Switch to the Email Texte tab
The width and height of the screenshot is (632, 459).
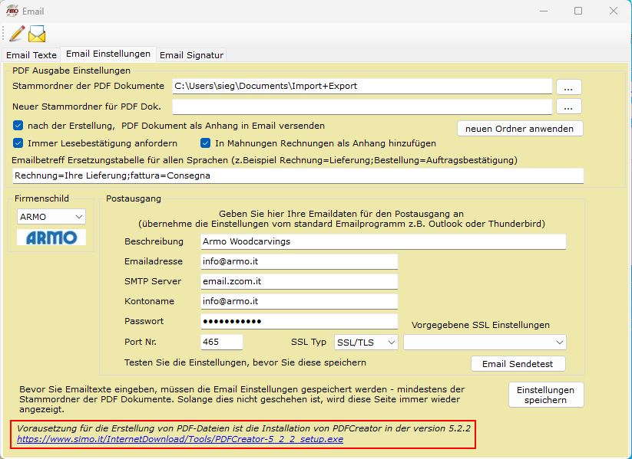click(x=31, y=55)
